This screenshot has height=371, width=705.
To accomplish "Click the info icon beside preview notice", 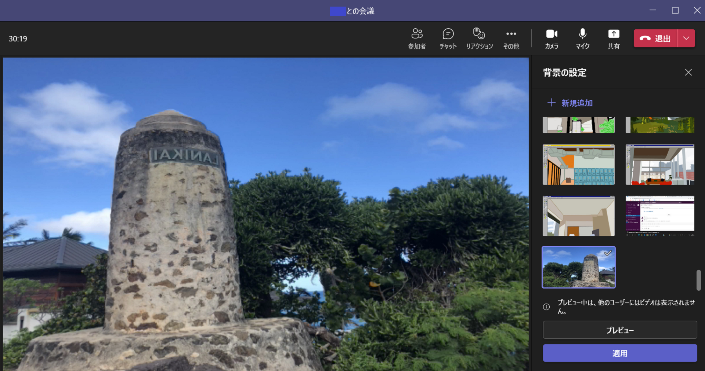I will (x=546, y=307).
